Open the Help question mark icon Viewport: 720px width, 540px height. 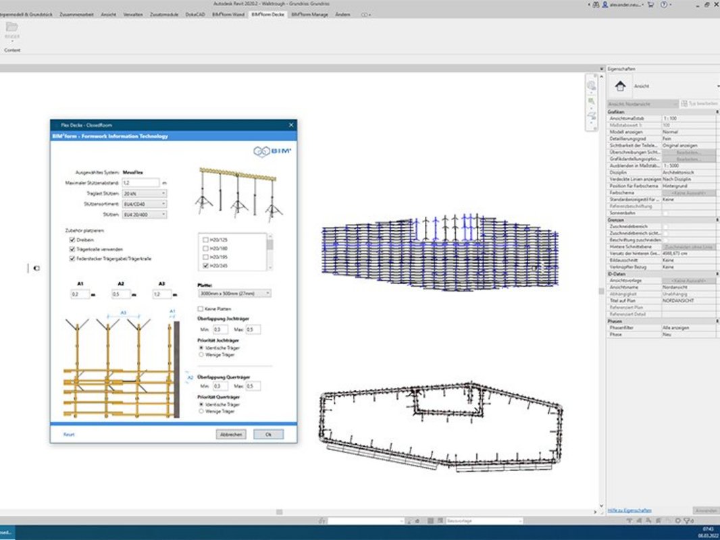pos(665,4)
